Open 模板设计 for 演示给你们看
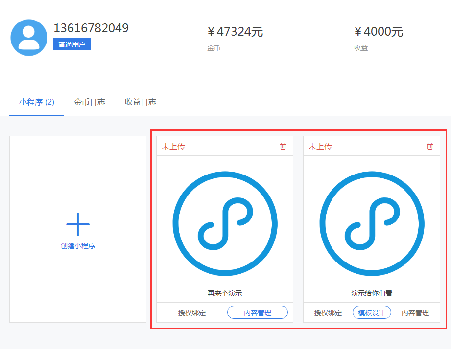The width and height of the screenshot is (451, 349). (372, 313)
